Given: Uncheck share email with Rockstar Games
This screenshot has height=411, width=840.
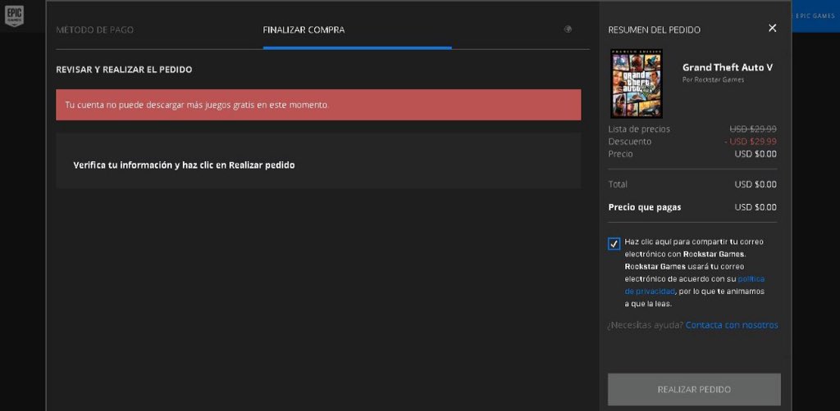Looking at the screenshot, I should [x=614, y=244].
